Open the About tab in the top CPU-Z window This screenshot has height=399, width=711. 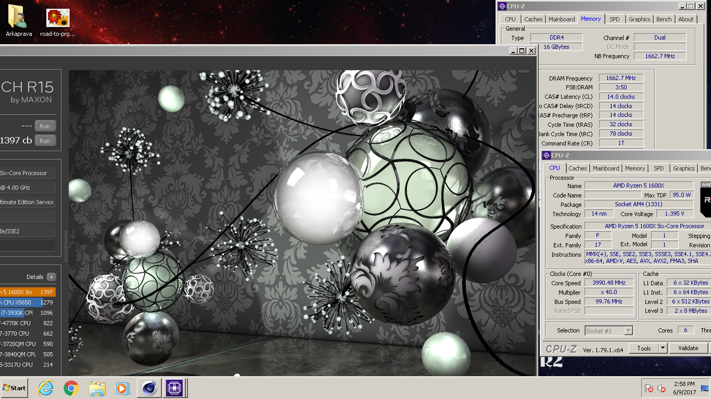[686, 19]
